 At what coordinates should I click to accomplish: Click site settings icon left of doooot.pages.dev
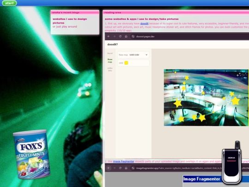click(133, 36)
